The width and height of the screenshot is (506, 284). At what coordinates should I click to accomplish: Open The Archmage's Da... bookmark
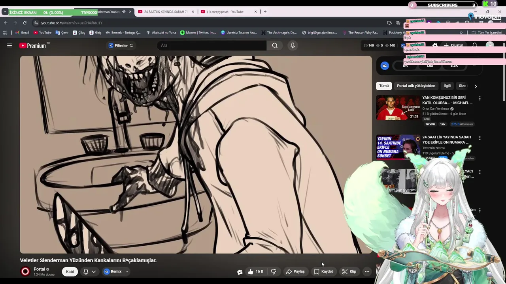point(278,33)
